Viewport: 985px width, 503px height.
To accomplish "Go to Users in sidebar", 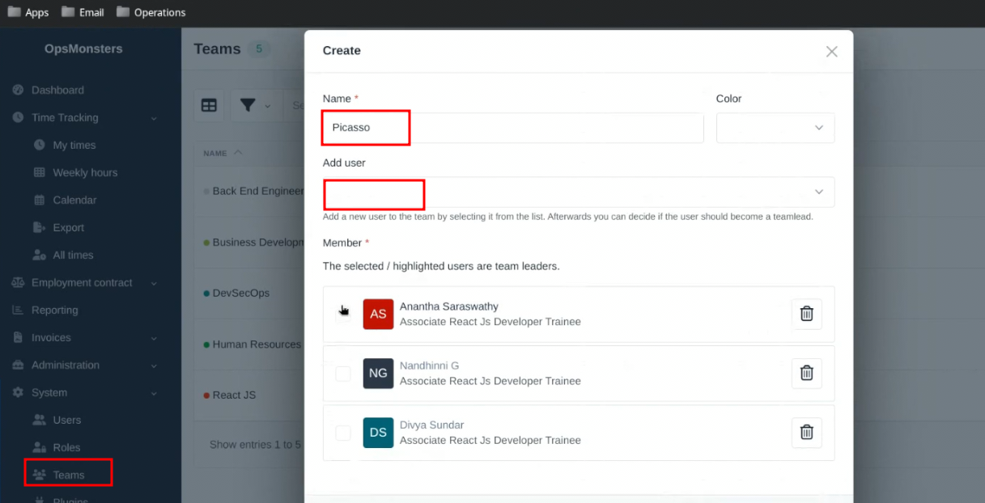I will coord(66,421).
